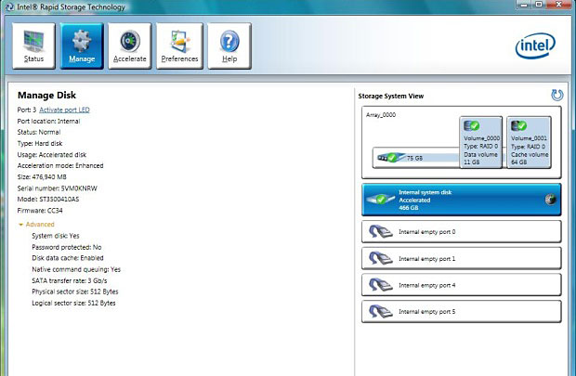576x376 pixels.
Task: Click the 75 GB array disk icon
Action: 391,158
